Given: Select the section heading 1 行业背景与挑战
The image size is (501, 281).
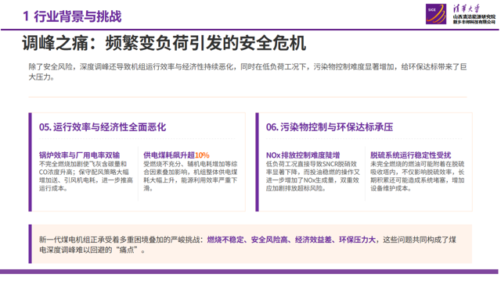Looking at the screenshot, I should point(72,16).
